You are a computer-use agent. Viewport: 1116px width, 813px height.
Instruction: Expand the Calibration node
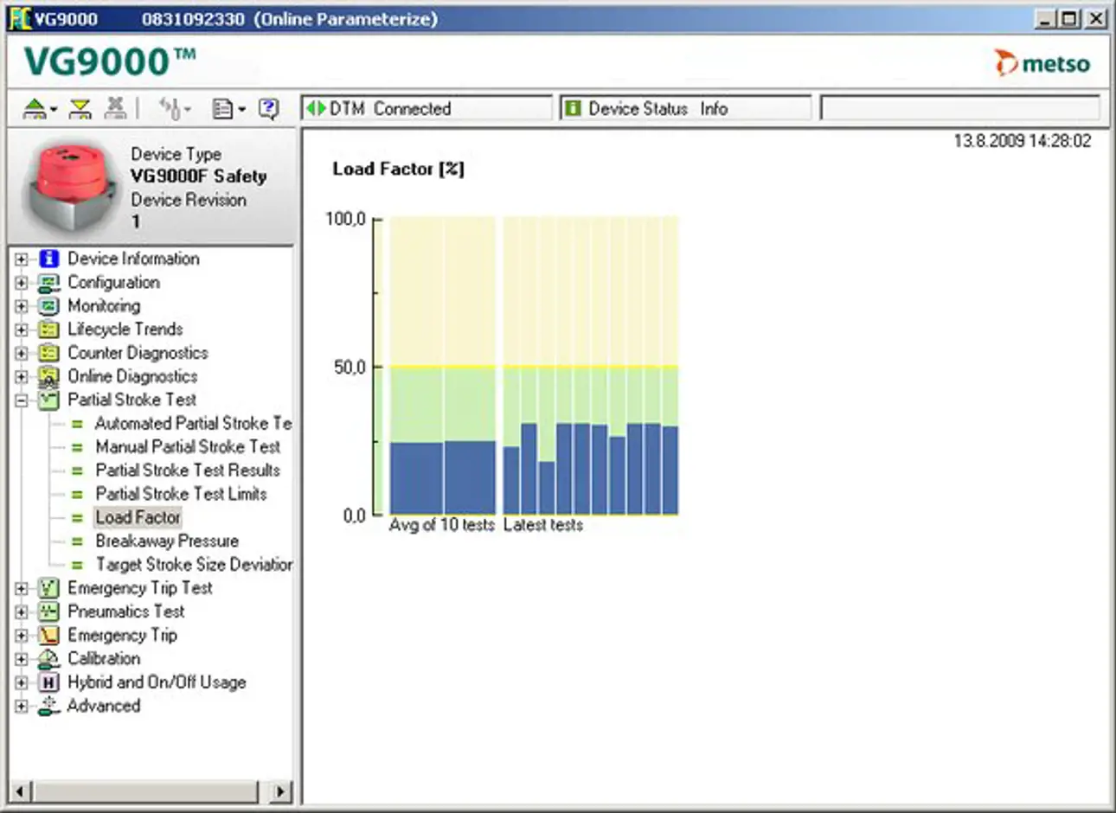pyautogui.click(x=22, y=659)
